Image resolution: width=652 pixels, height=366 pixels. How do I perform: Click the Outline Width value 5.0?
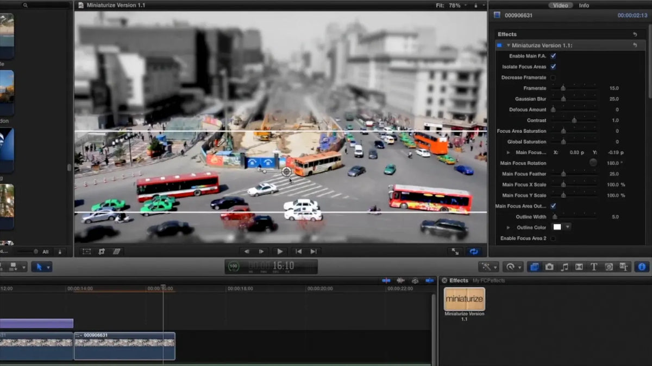(x=615, y=217)
